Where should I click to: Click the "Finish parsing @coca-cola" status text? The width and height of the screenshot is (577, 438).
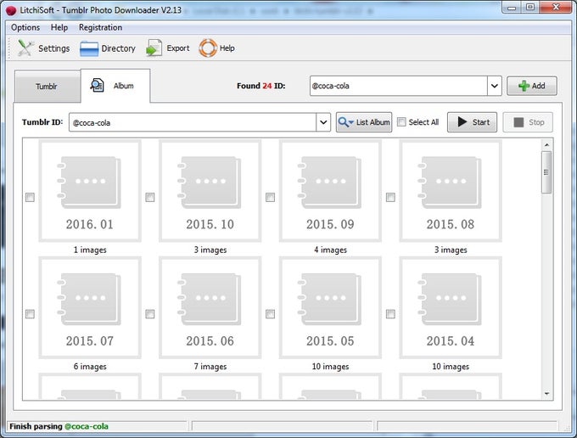tap(59, 426)
